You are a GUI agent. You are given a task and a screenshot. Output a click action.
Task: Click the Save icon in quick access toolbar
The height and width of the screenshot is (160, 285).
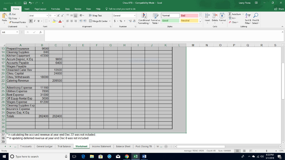[x=25, y=3]
